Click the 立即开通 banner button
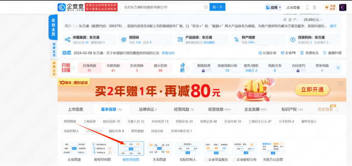The height and width of the screenshot is (166, 352). coord(312,90)
